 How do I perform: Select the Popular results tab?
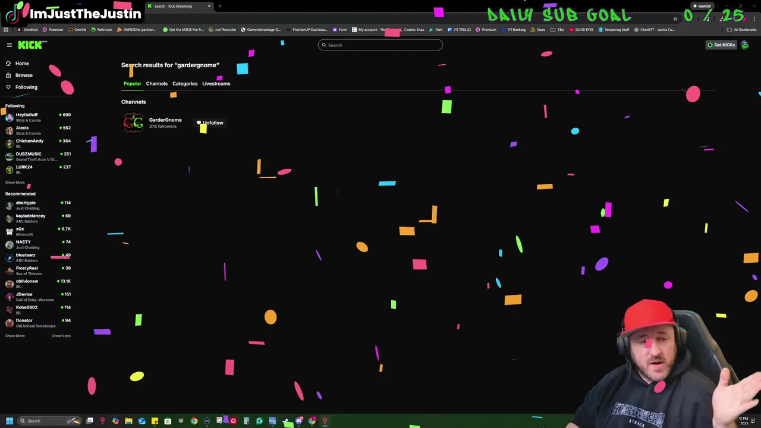tap(132, 84)
